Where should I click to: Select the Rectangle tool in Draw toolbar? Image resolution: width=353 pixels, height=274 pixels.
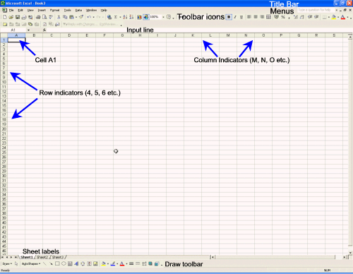[57, 263]
